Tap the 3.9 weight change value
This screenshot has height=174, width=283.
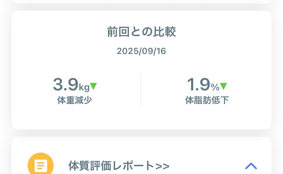[x=65, y=85]
